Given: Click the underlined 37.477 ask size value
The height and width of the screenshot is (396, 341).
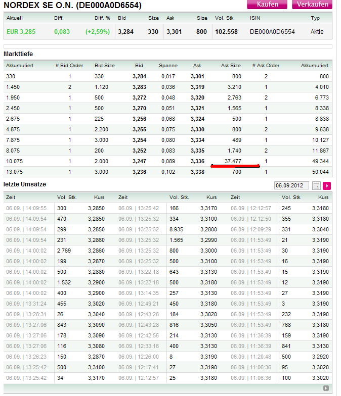Looking at the screenshot, I should tap(233, 161).
